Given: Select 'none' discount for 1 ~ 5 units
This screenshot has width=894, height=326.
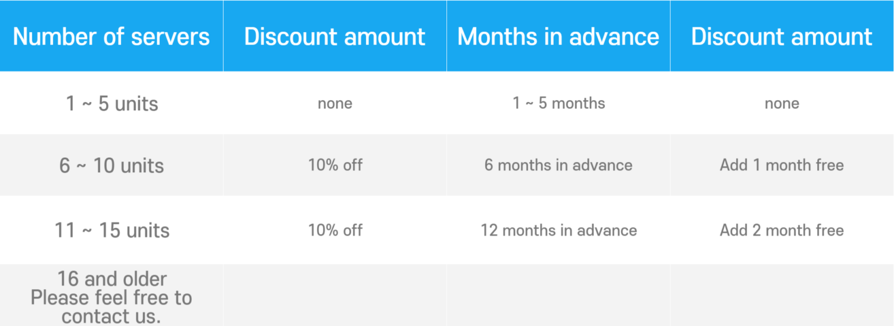Looking at the screenshot, I should point(335,104).
